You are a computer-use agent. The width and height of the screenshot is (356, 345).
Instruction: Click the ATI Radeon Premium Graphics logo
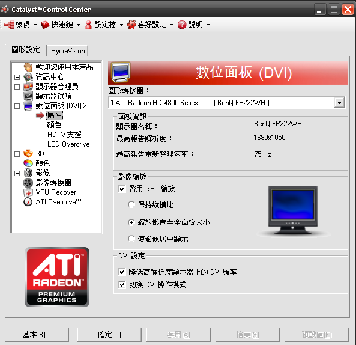(57, 277)
